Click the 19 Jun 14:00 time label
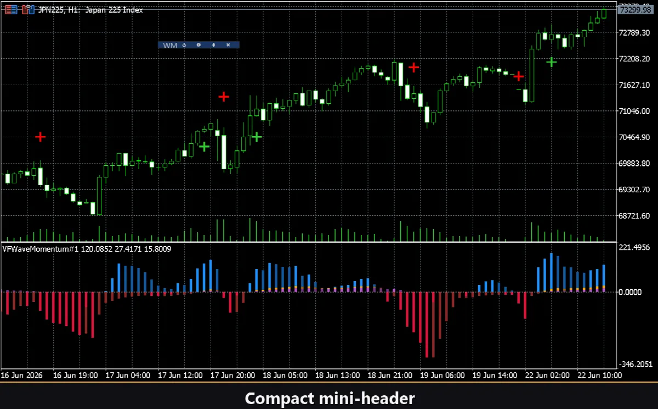 495,376
